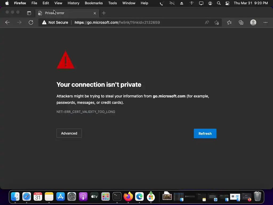Open Finder from the dock

(x=15, y=197)
